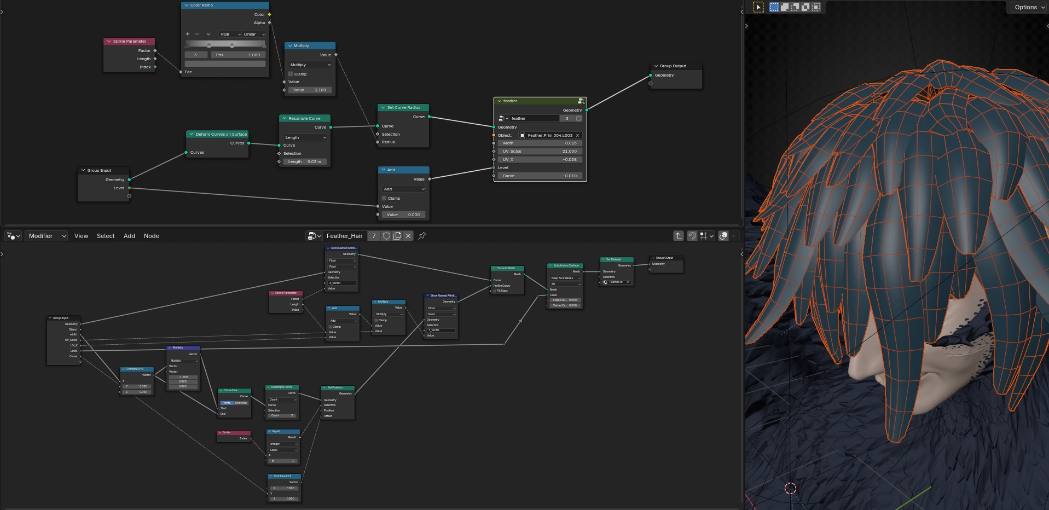Image resolution: width=1049 pixels, height=510 pixels.
Task: Open the Modifier type dropdown
Action: tap(46, 236)
